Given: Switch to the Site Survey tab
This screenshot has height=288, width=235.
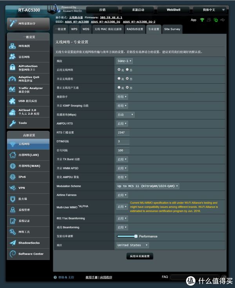Looking at the screenshot, I should click(172, 29).
